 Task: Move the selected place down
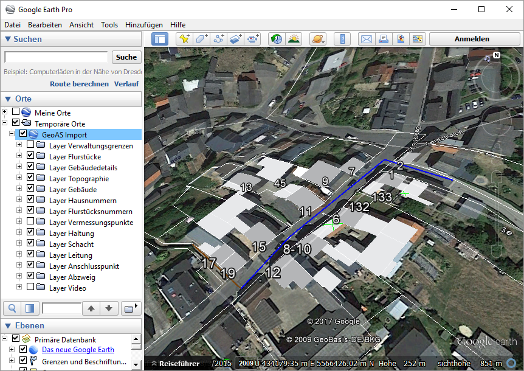[109, 308]
